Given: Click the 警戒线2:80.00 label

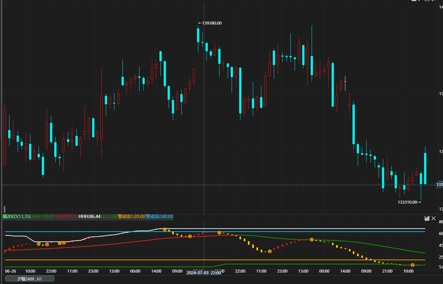Looking at the screenshot, I should (159, 216).
